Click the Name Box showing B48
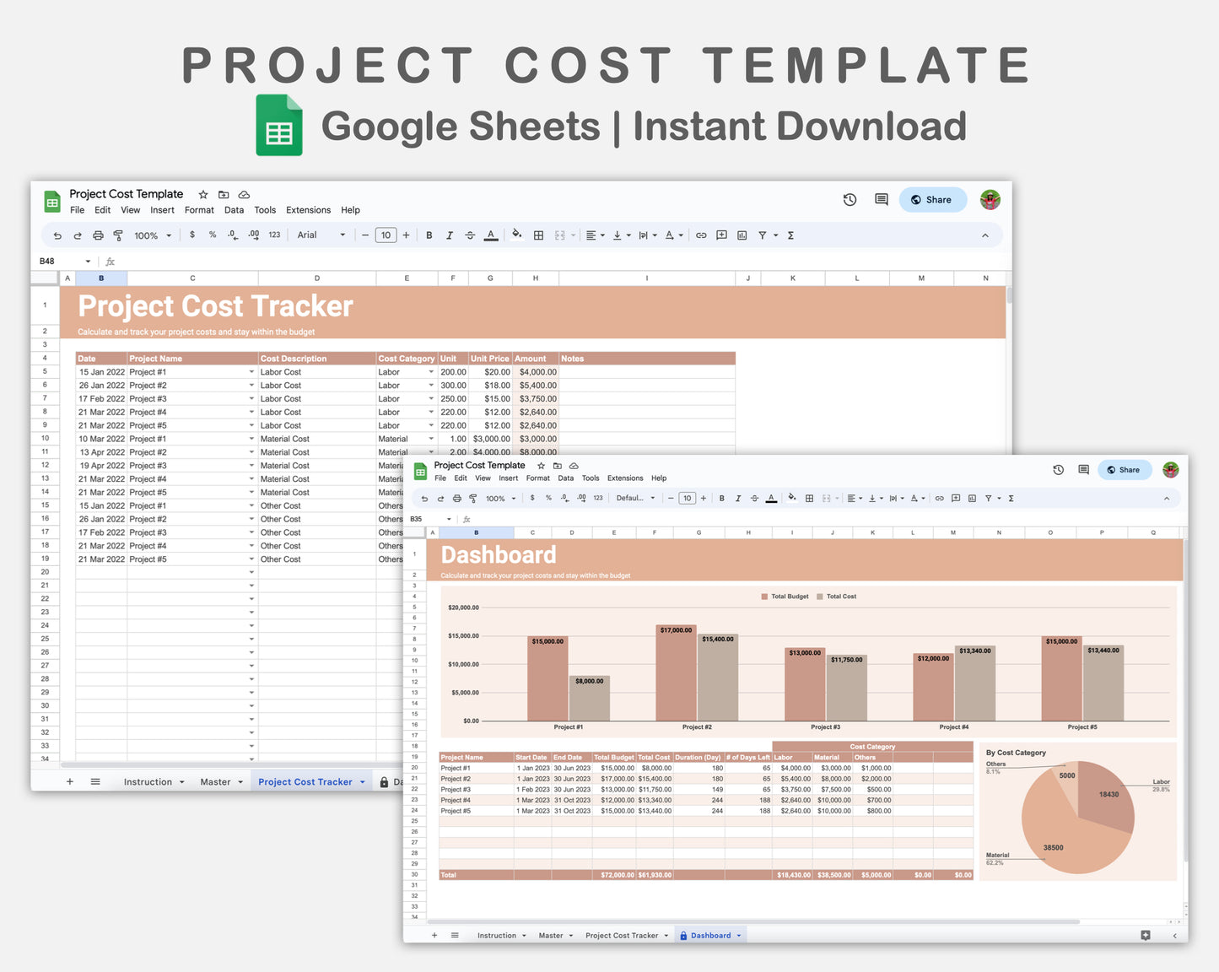This screenshot has height=972, width=1219. click(x=59, y=261)
